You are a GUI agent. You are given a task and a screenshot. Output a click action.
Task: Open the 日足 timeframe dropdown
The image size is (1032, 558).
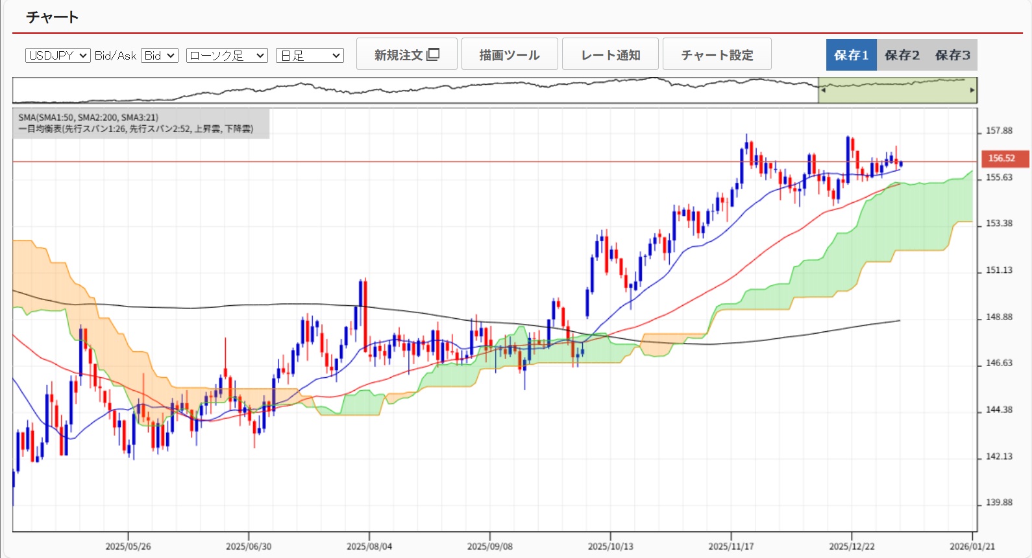pos(310,56)
